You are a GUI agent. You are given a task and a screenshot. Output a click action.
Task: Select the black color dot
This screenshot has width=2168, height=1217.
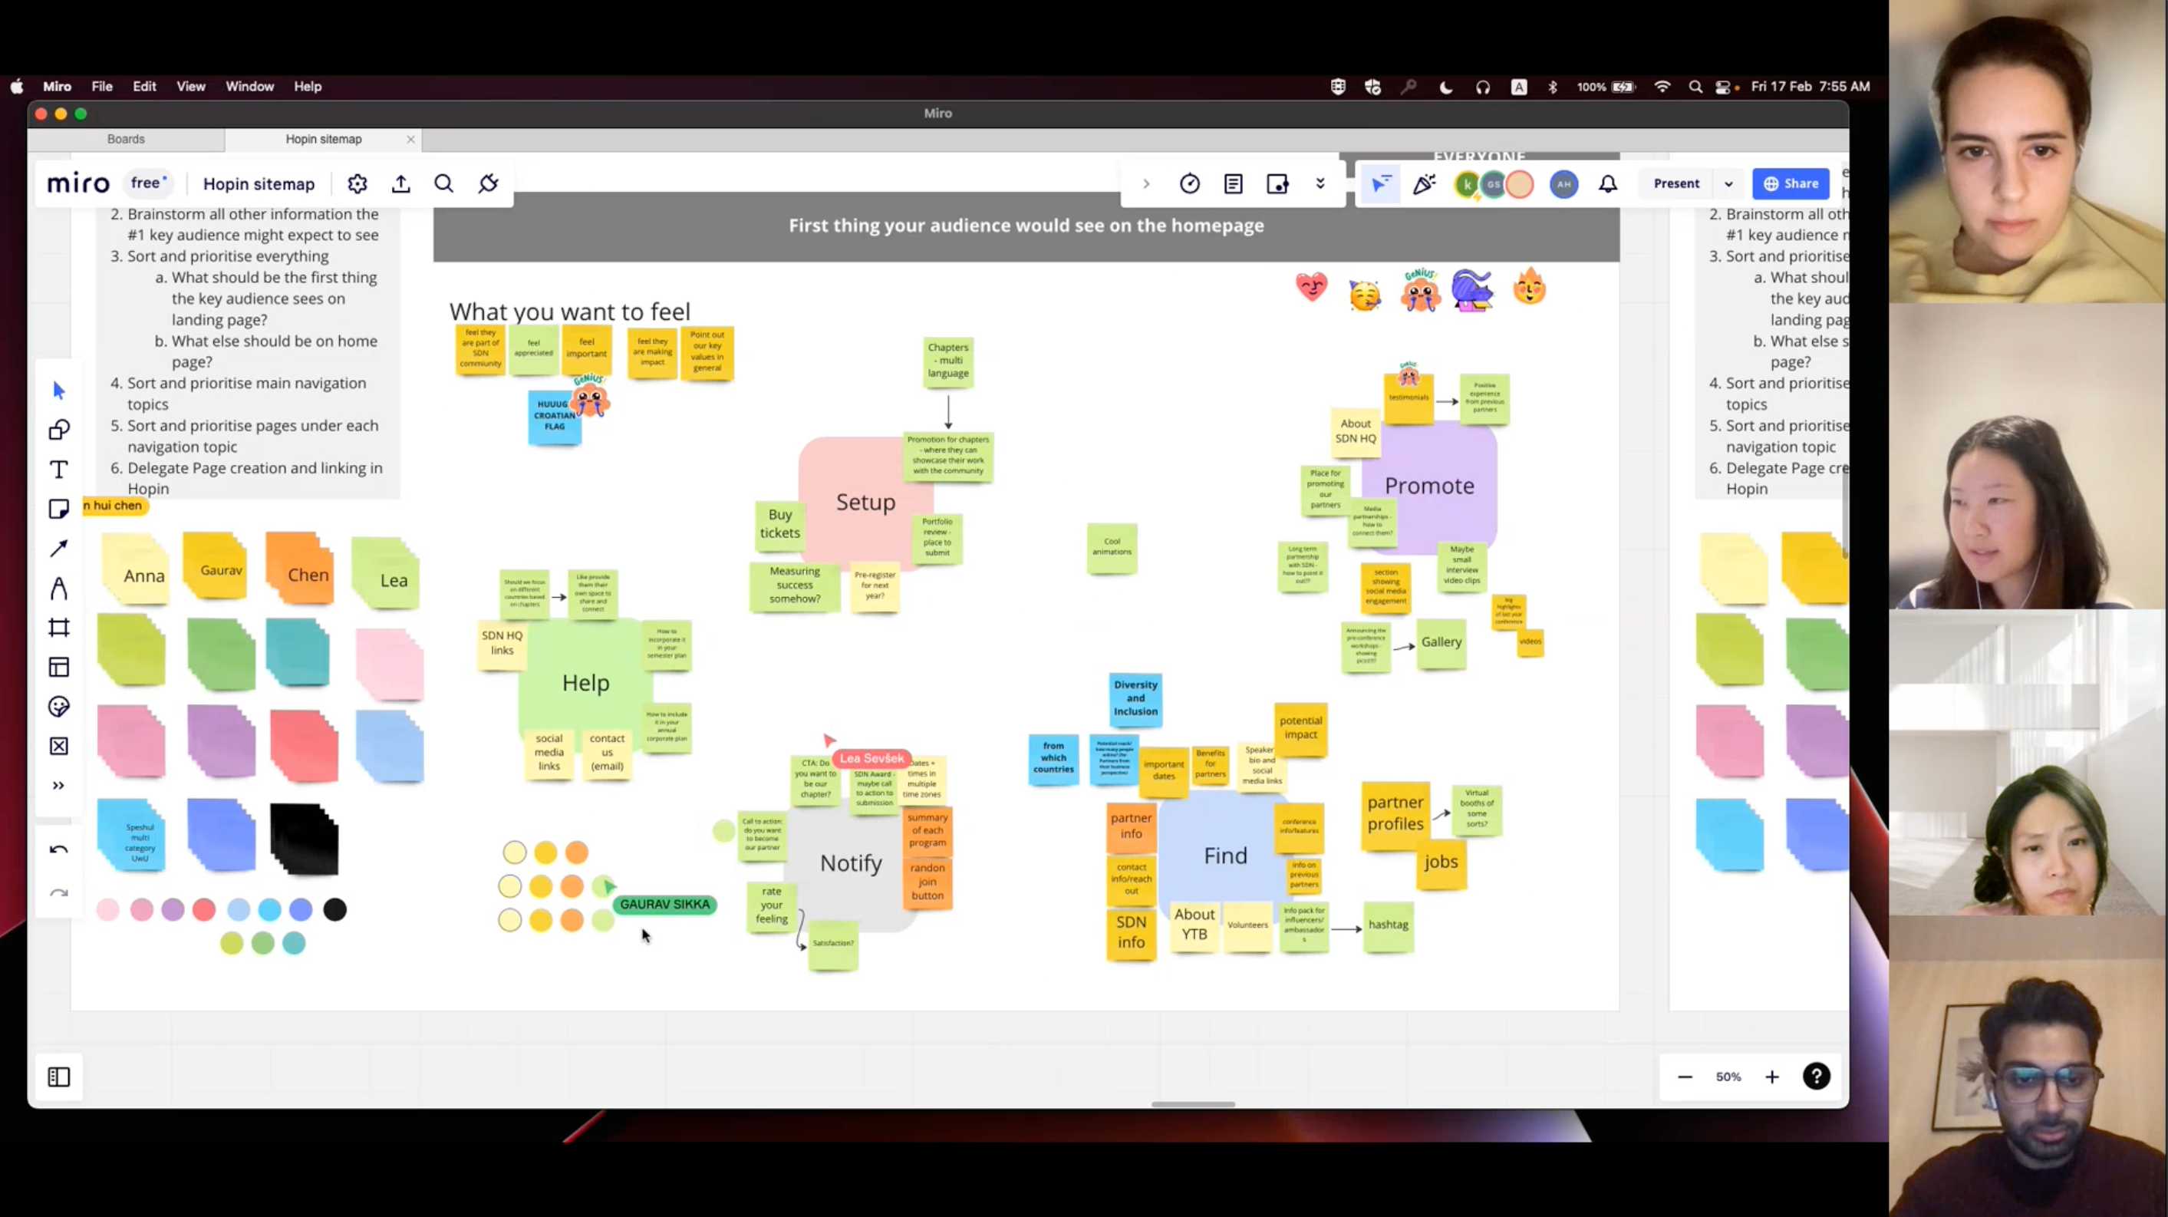[335, 909]
